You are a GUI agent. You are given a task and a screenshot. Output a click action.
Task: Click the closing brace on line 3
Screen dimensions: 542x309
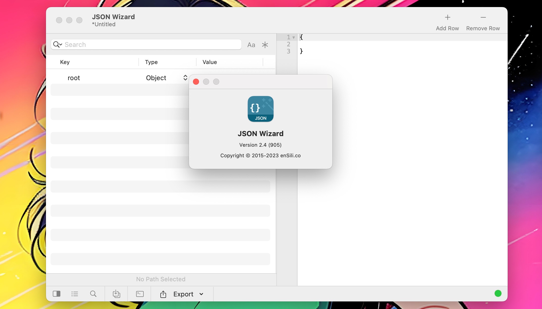[x=301, y=51]
